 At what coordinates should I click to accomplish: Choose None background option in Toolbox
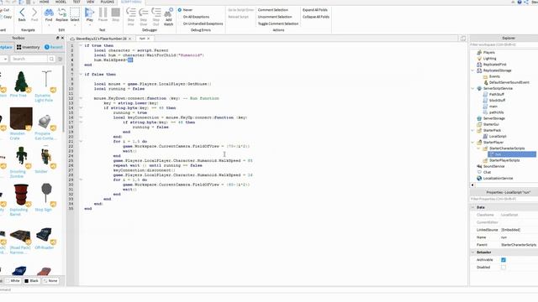[x=50, y=281]
